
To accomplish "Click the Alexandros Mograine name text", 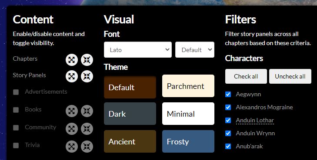I will [x=264, y=107].
